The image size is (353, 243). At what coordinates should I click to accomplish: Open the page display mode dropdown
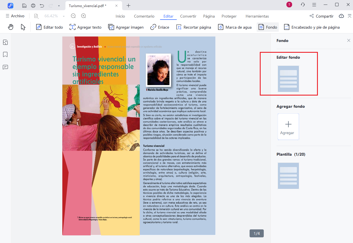pyautogui.click(x=36, y=16)
